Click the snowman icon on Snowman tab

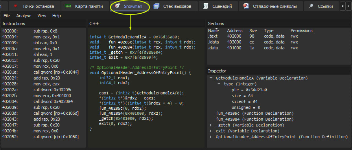point(117,6)
